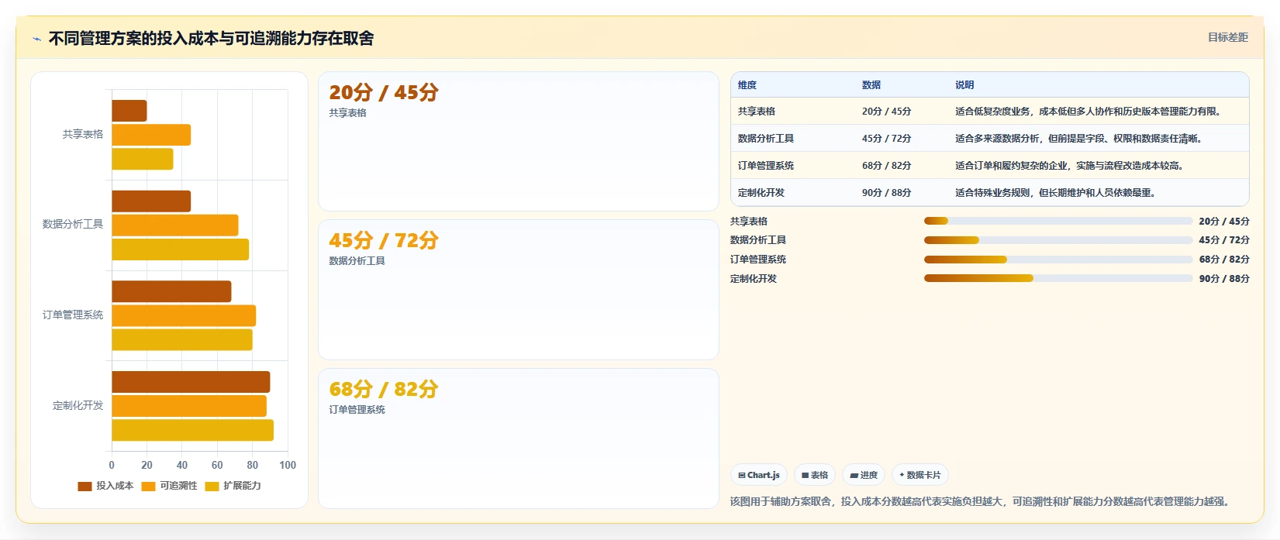Click the 数据 column header
This screenshot has height=540, width=1280.
871,85
